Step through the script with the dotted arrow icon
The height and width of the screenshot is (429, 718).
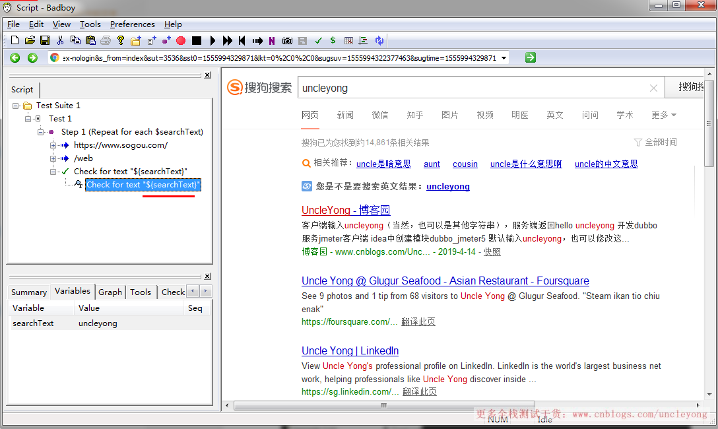257,41
